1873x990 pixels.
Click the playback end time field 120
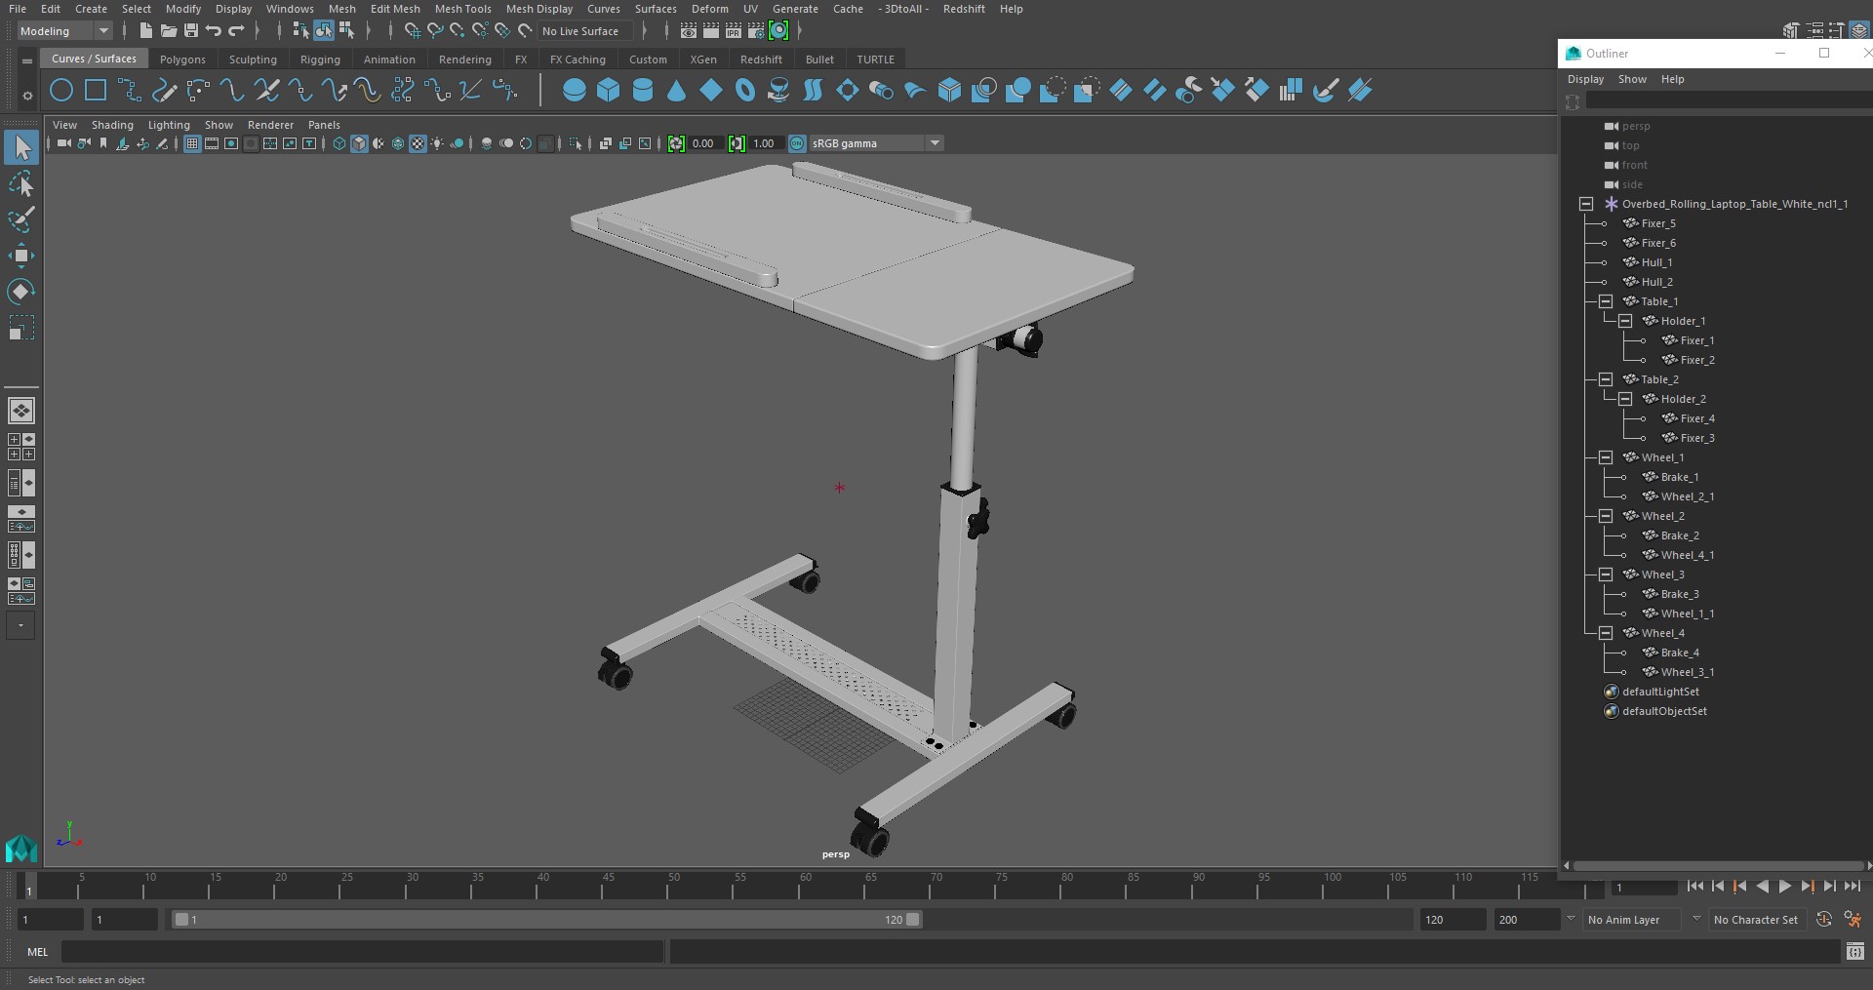1452,920
